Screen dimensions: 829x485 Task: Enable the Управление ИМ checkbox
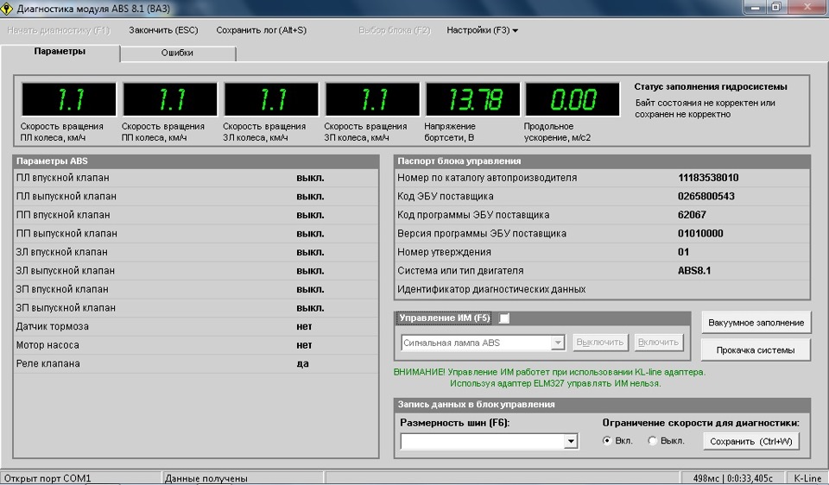pos(505,318)
